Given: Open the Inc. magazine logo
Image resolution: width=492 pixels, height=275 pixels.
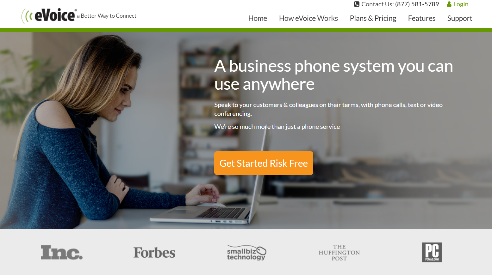Looking at the screenshot, I should click(62, 253).
